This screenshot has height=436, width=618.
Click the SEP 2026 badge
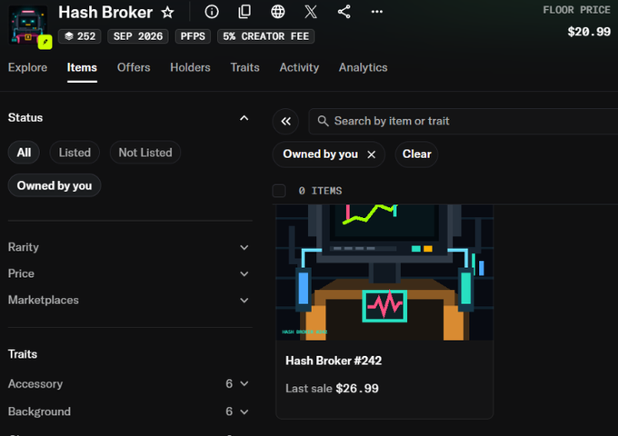[138, 36]
